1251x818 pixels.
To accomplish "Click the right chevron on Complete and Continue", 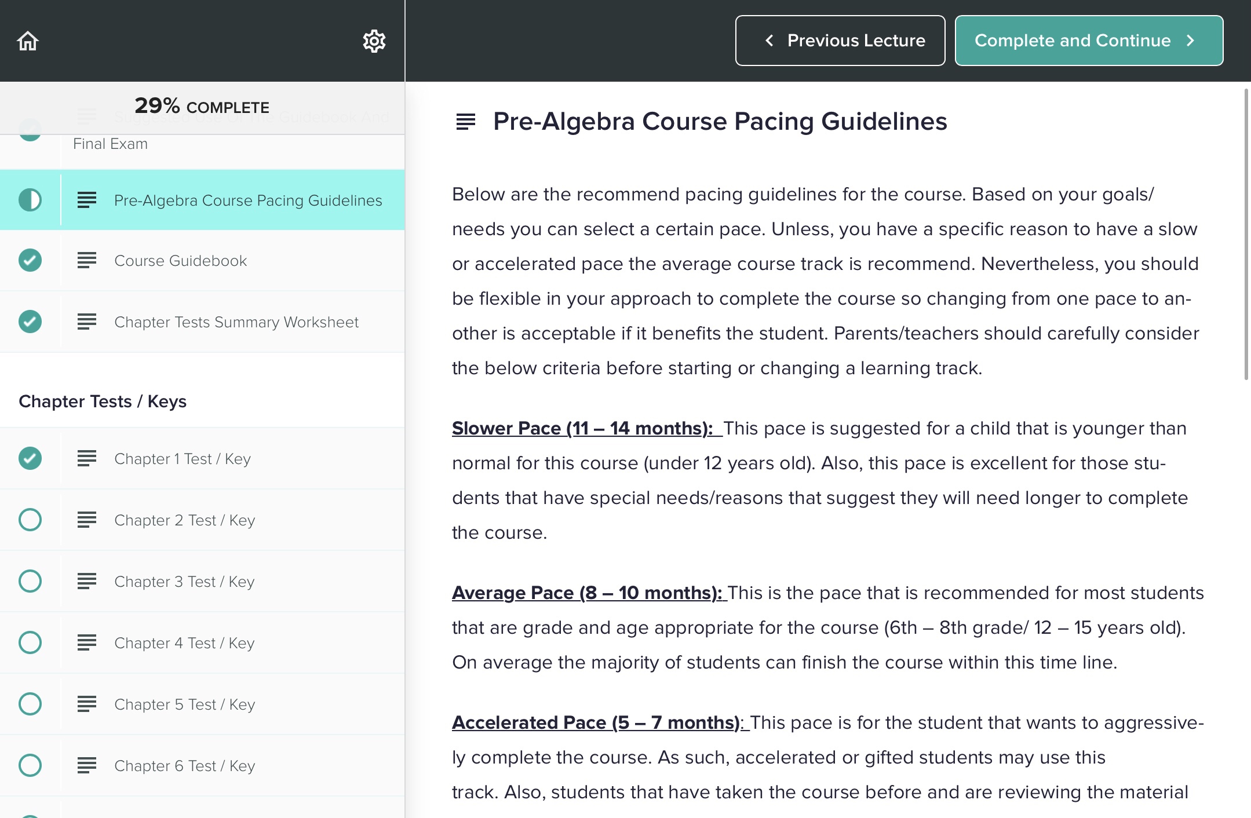I will 1190,41.
